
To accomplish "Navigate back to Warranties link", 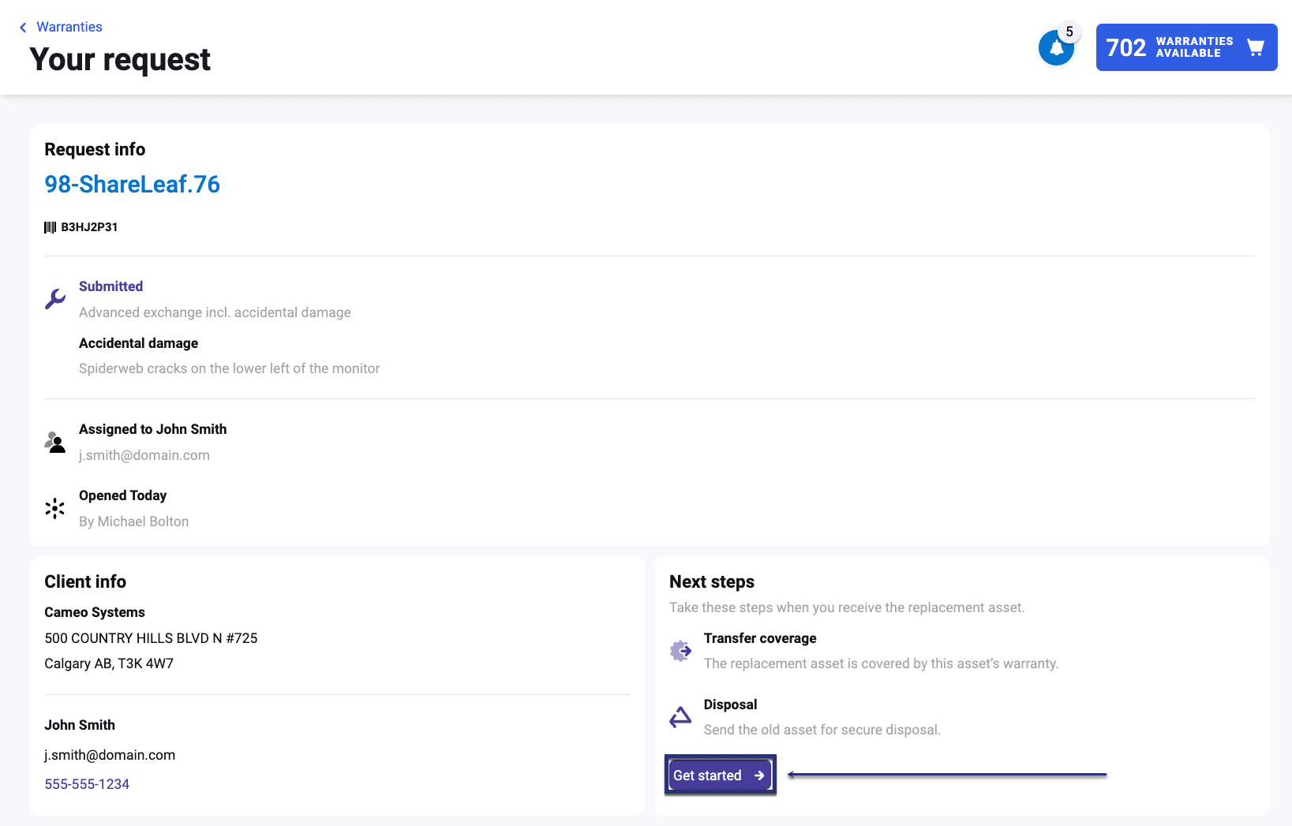I will click(x=69, y=27).
